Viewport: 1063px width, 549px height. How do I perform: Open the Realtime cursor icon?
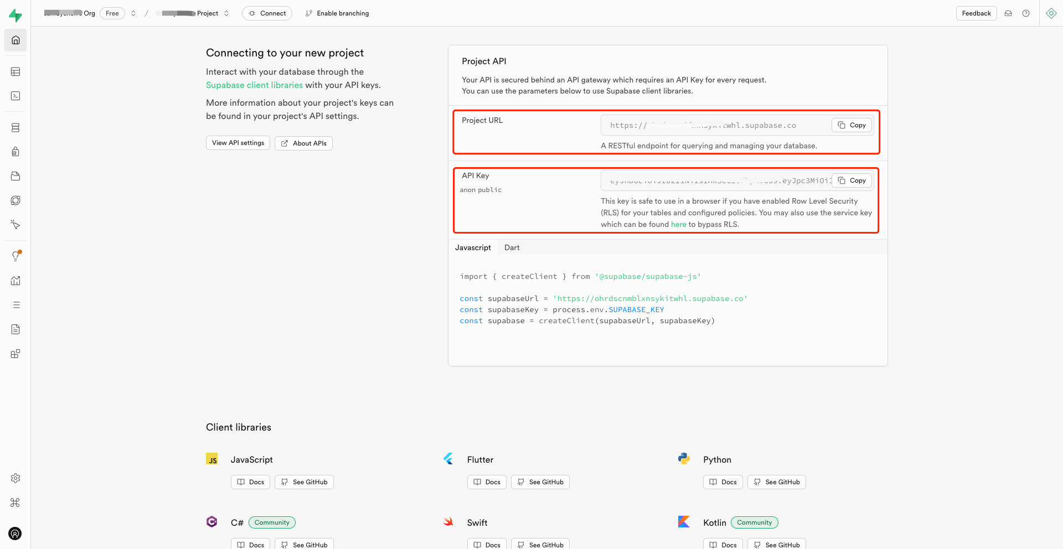point(16,225)
